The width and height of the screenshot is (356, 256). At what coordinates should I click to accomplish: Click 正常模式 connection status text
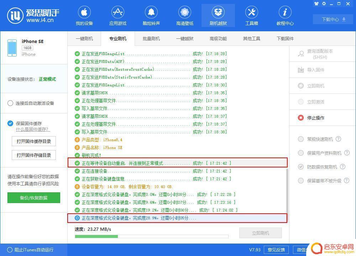click(x=47, y=79)
